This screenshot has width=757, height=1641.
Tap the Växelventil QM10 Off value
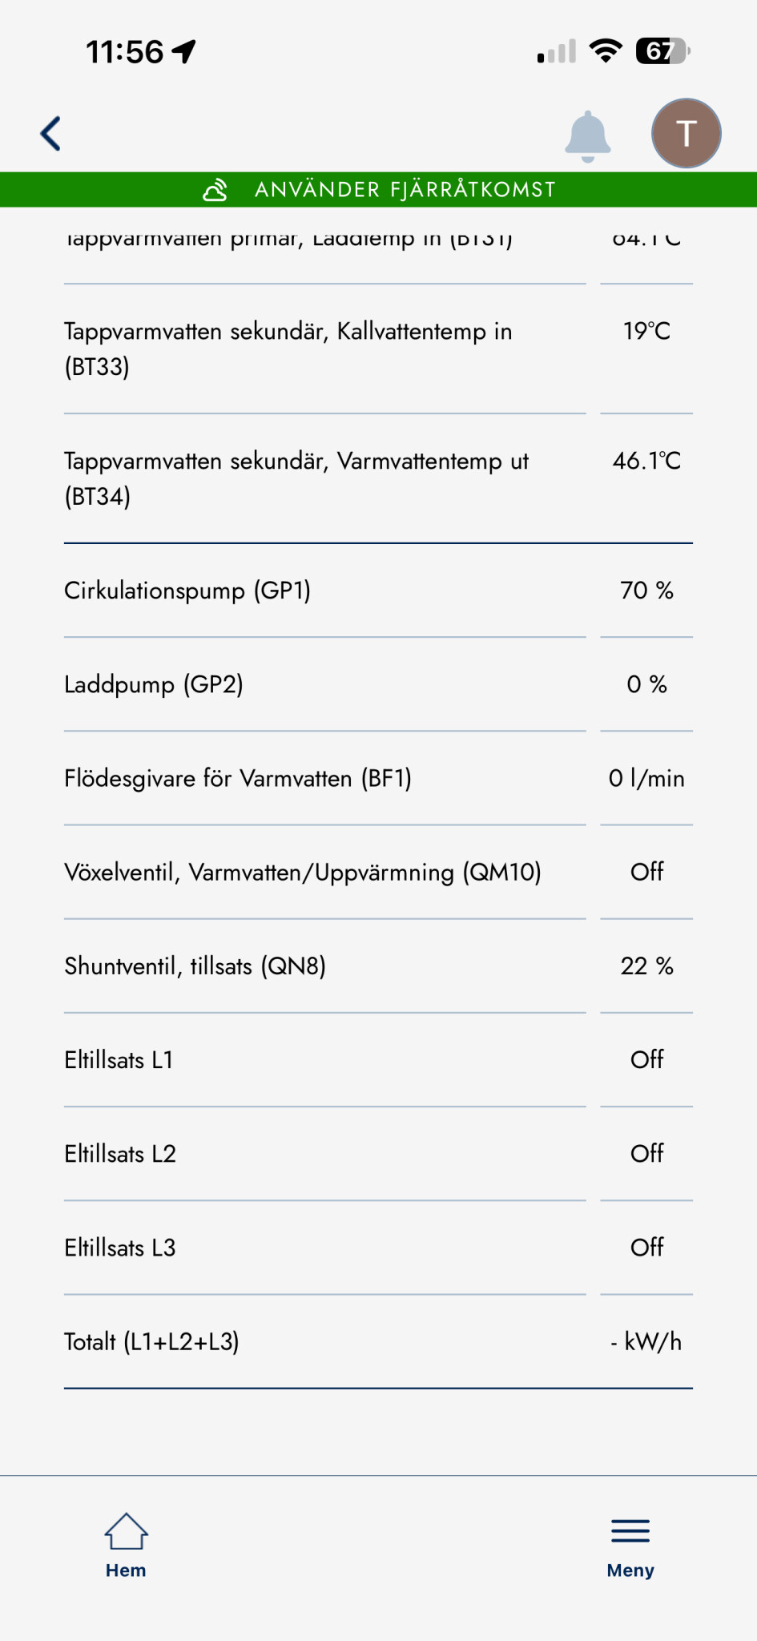click(646, 872)
